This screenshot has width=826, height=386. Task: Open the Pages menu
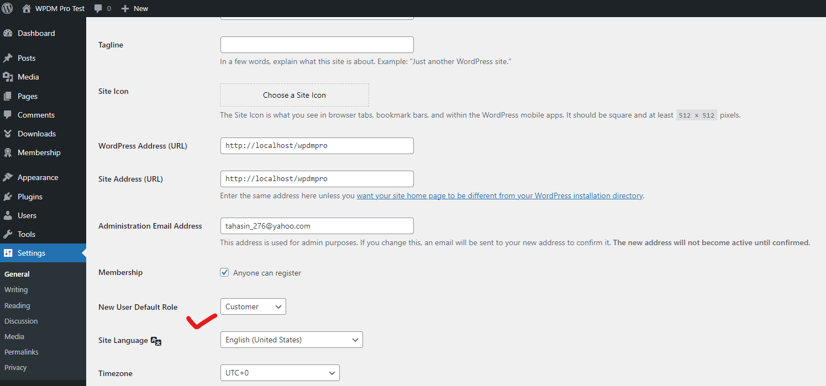pos(43,96)
